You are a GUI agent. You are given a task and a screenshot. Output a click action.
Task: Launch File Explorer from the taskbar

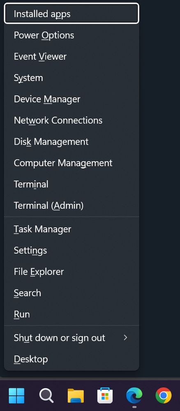click(x=76, y=395)
